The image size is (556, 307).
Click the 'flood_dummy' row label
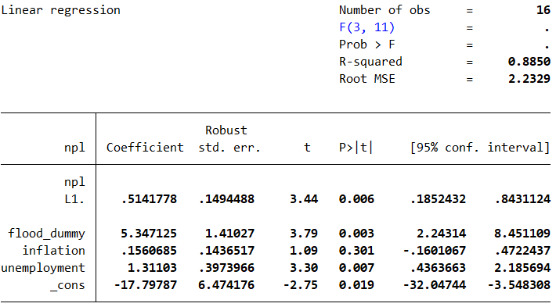46,234
